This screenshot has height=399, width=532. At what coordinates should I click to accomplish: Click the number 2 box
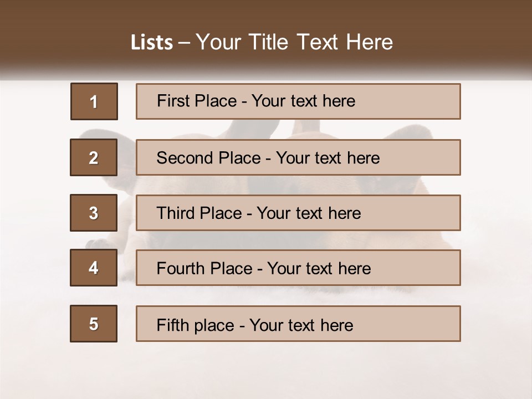[94, 157]
